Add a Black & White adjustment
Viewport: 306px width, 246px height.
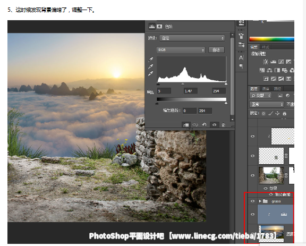[x=277, y=70]
